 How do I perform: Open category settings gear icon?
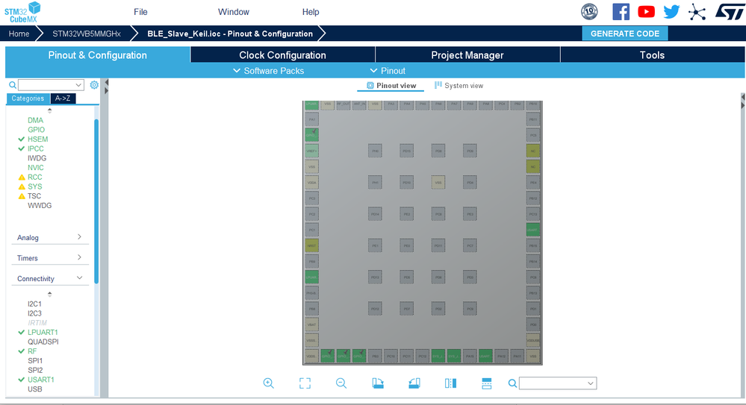point(94,85)
